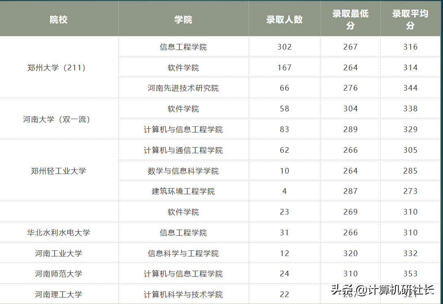Select the 计算机与通信工程学院 cell

[183, 150]
